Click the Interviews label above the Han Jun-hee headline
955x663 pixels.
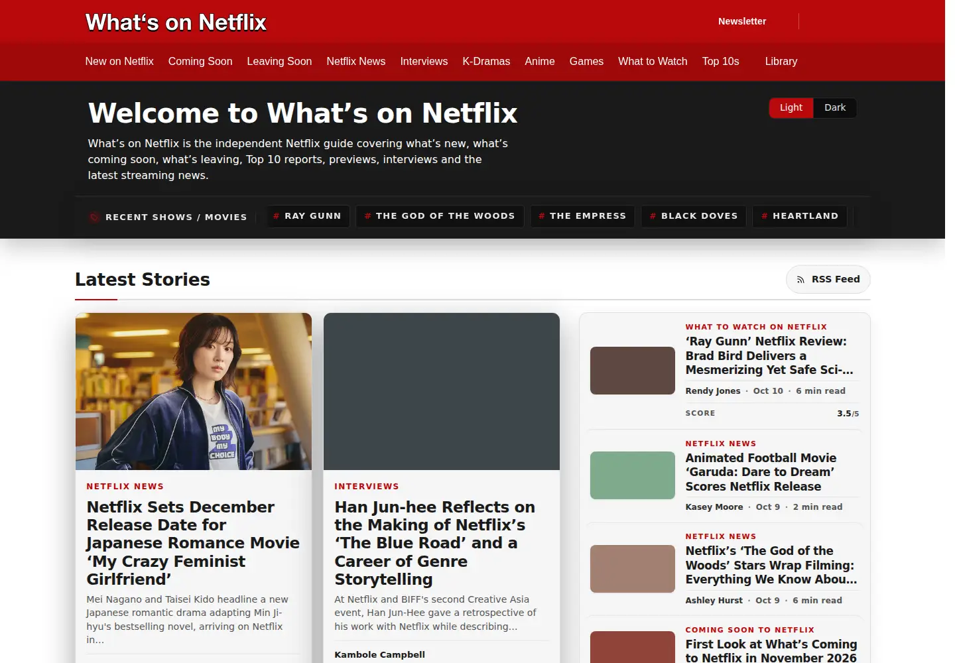(367, 486)
